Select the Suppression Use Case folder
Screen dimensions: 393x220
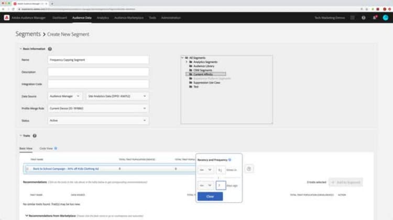click(206, 83)
